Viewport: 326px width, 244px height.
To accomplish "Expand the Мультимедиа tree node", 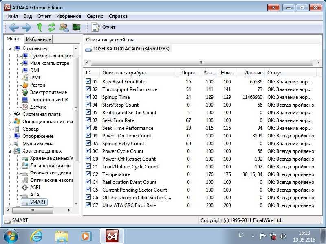I will pos(10,144).
